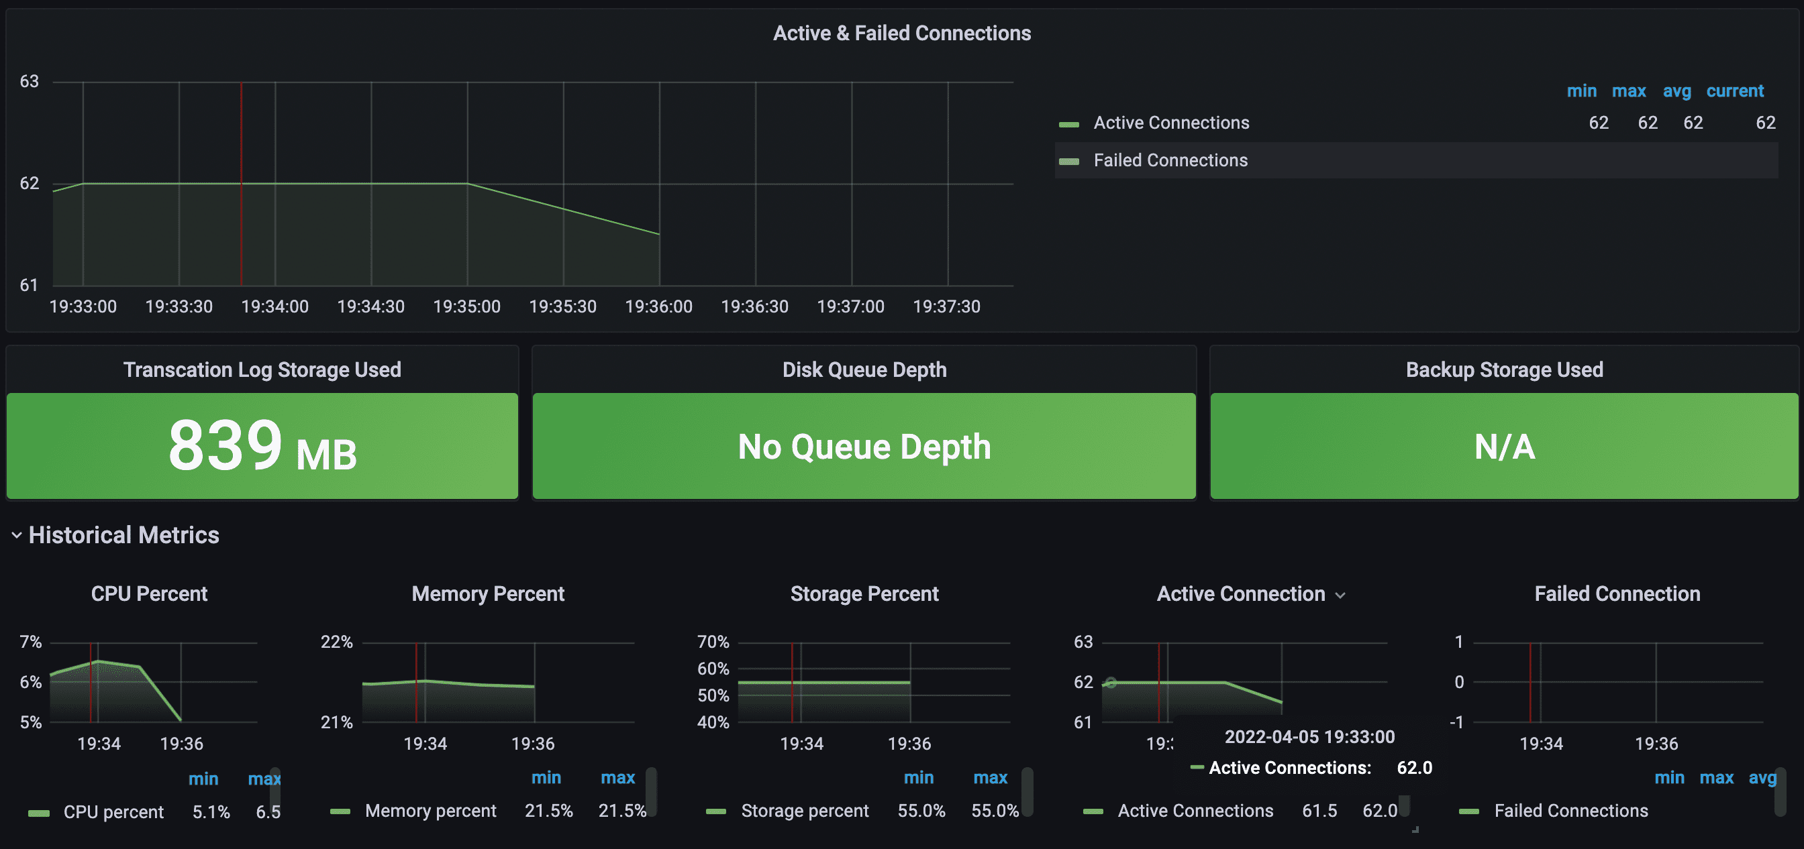The height and width of the screenshot is (849, 1804).
Task: Sort the top legend by current column
Action: (x=1734, y=91)
